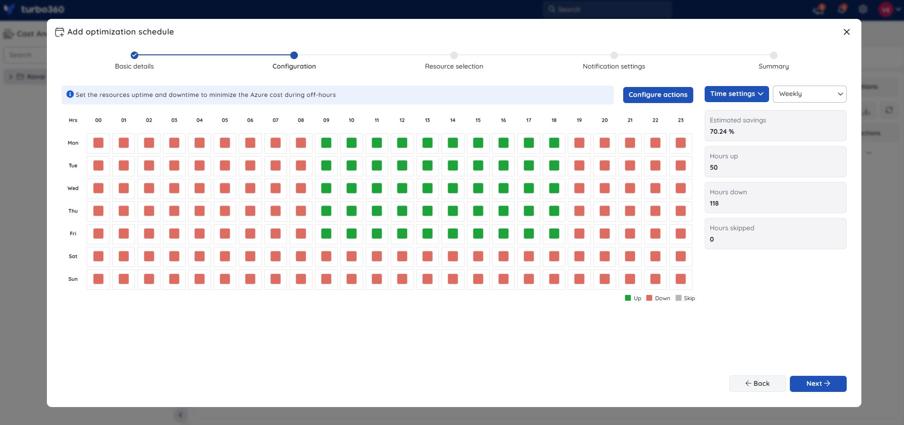Click the info icon in the blue banner

coord(70,94)
